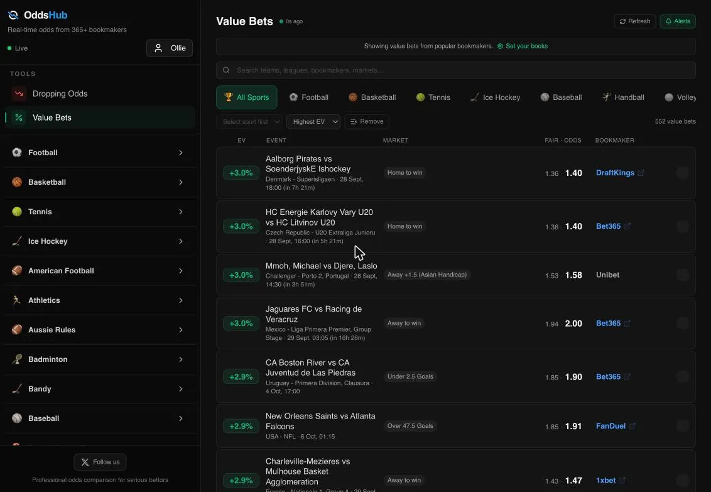Click the search magnifier icon
Image resolution: width=711 pixels, height=492 pixels.
tap(226, 70)
